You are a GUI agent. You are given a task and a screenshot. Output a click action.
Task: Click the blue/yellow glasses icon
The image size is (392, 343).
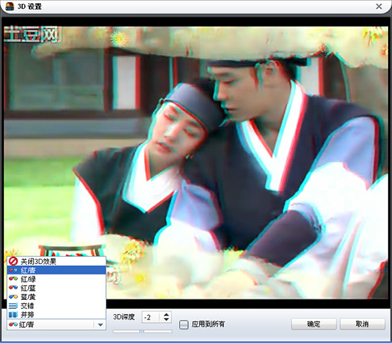pyautogui.click(x=13, y=297)
